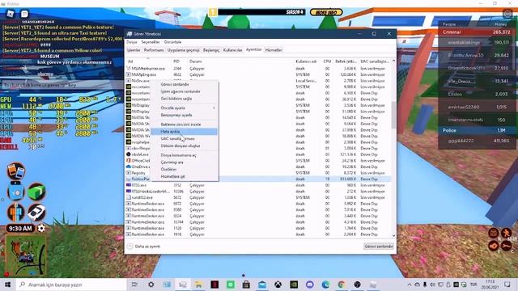The width and height of the screenshot is (518, 291).
Task: Open OBS Studio on the taskbar
Action: (x=357, y=285)
